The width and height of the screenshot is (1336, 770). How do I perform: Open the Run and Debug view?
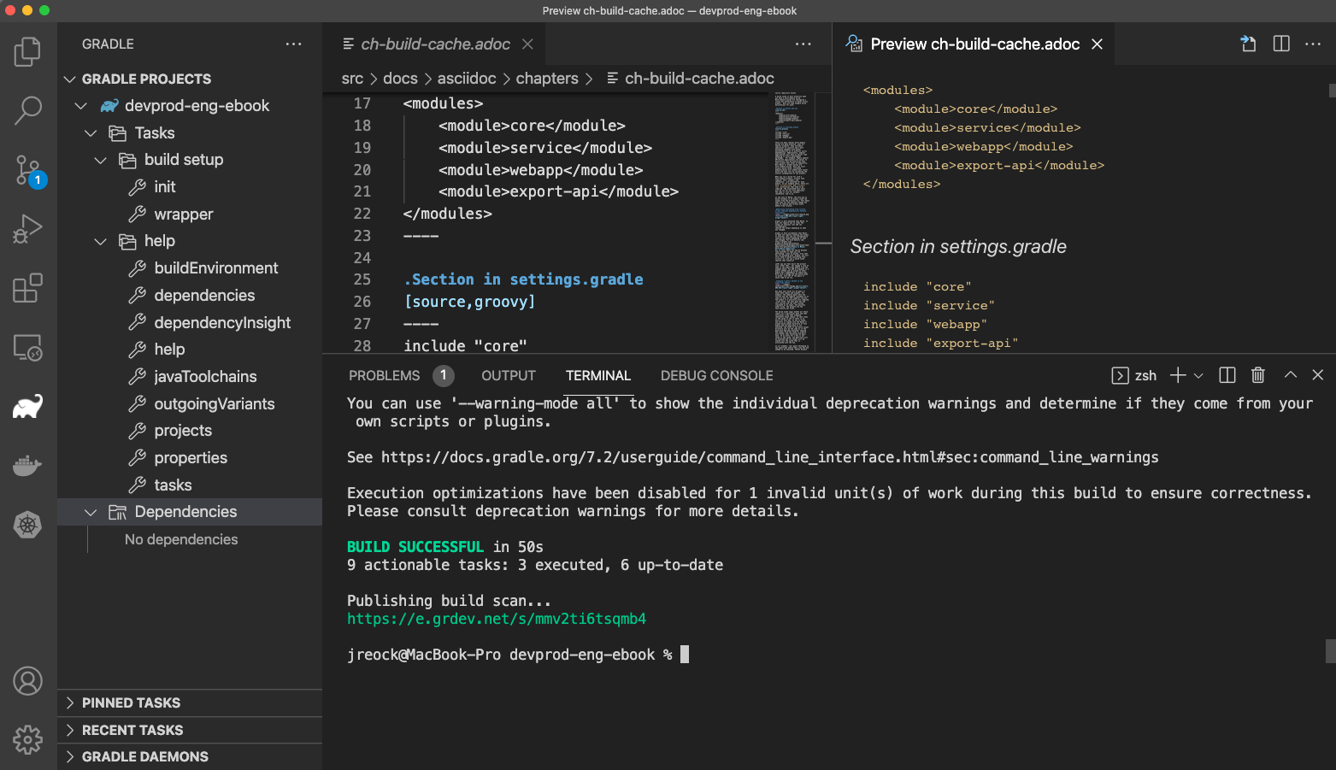[x=28, y=228]
